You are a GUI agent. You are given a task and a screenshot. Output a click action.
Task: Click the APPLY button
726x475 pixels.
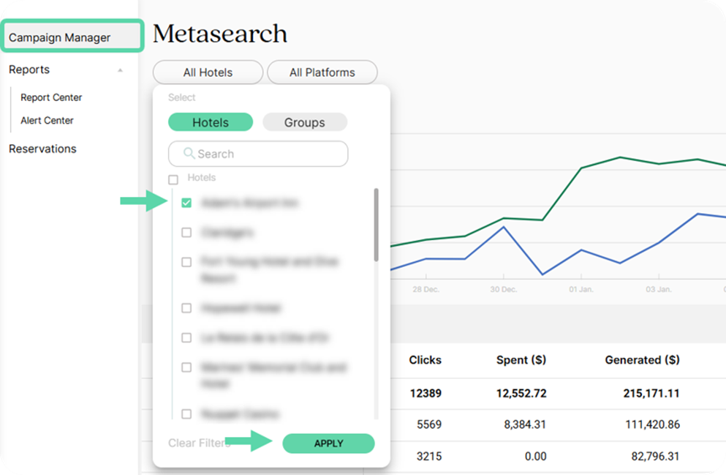coord(329,444)
